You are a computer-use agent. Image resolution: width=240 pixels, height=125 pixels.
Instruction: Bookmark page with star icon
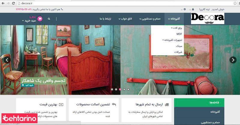pos(235,3)
